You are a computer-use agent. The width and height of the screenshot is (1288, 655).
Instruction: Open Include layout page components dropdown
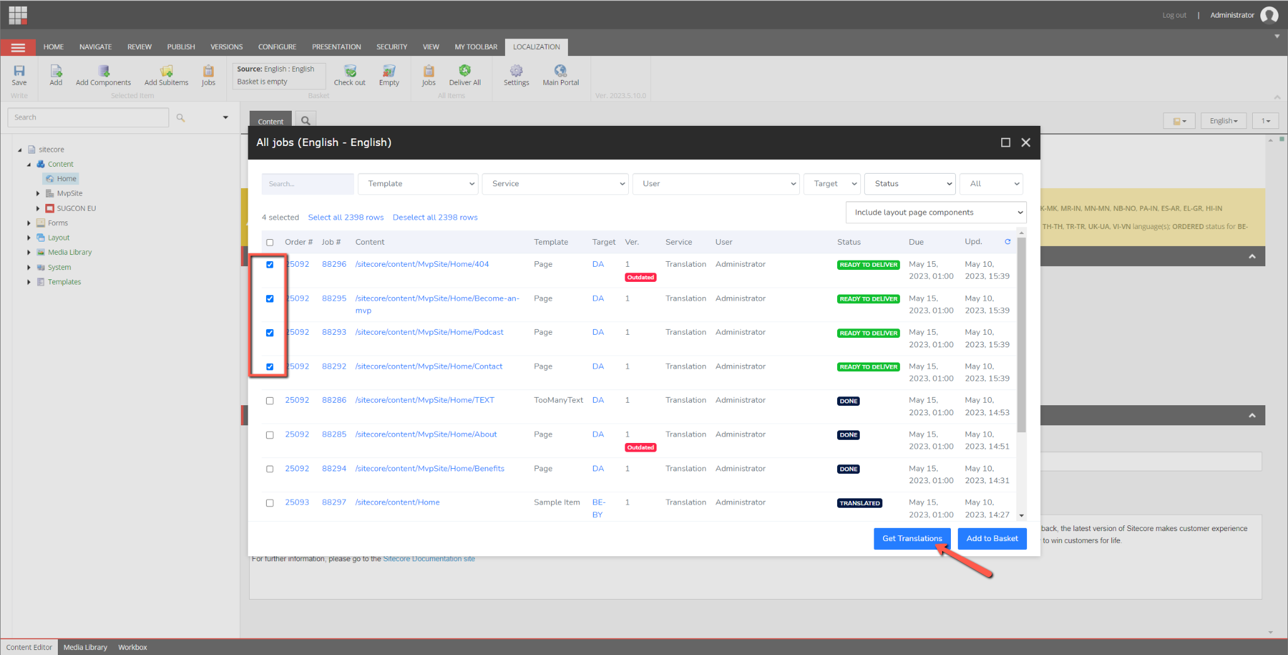[x=936, y=213]
